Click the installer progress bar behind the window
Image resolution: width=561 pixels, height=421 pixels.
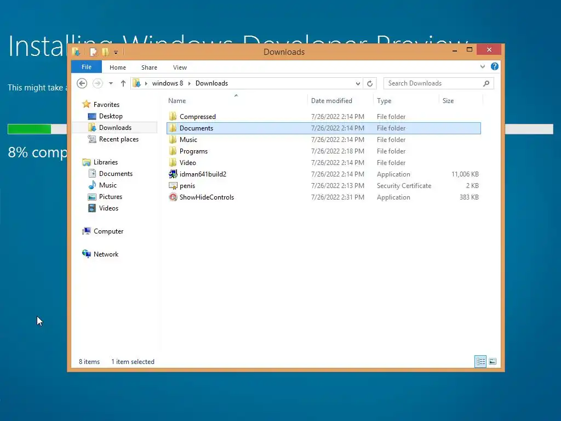(37, 129)
